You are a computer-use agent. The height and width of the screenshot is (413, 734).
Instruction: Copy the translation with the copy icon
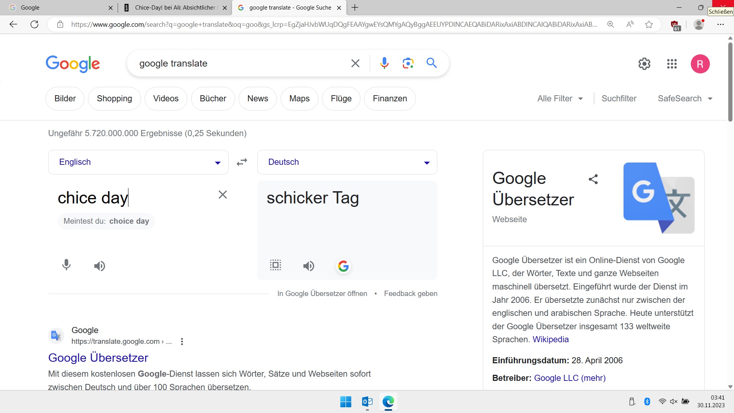point(275,265)
